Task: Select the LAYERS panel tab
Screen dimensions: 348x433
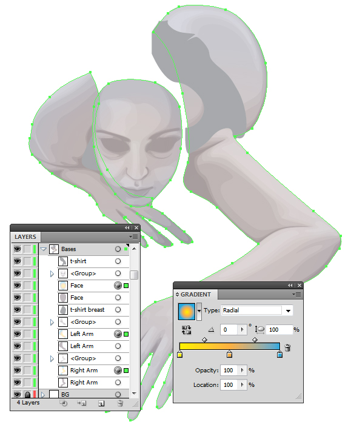Action: (25, 237)
